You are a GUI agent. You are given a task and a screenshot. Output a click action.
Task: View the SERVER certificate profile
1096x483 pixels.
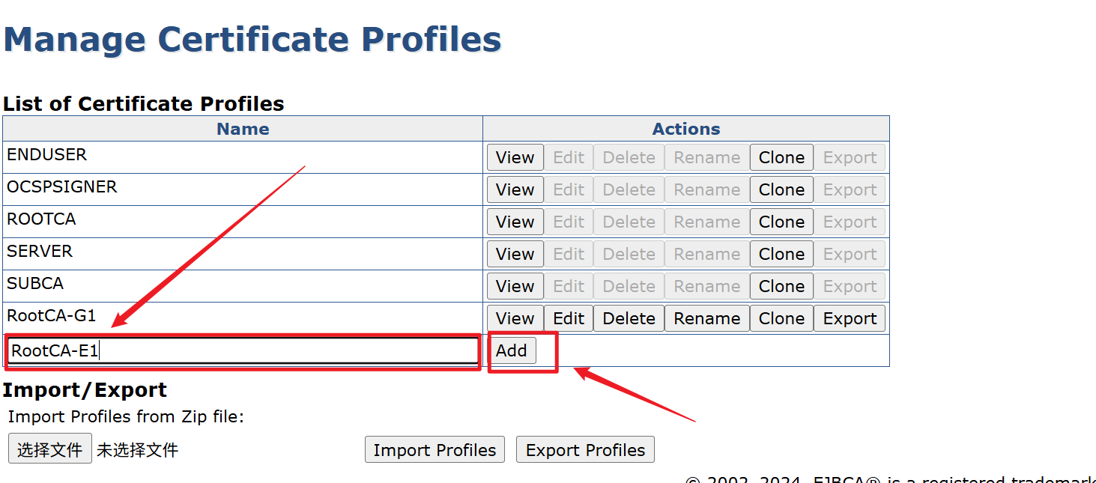pos(515,254)
